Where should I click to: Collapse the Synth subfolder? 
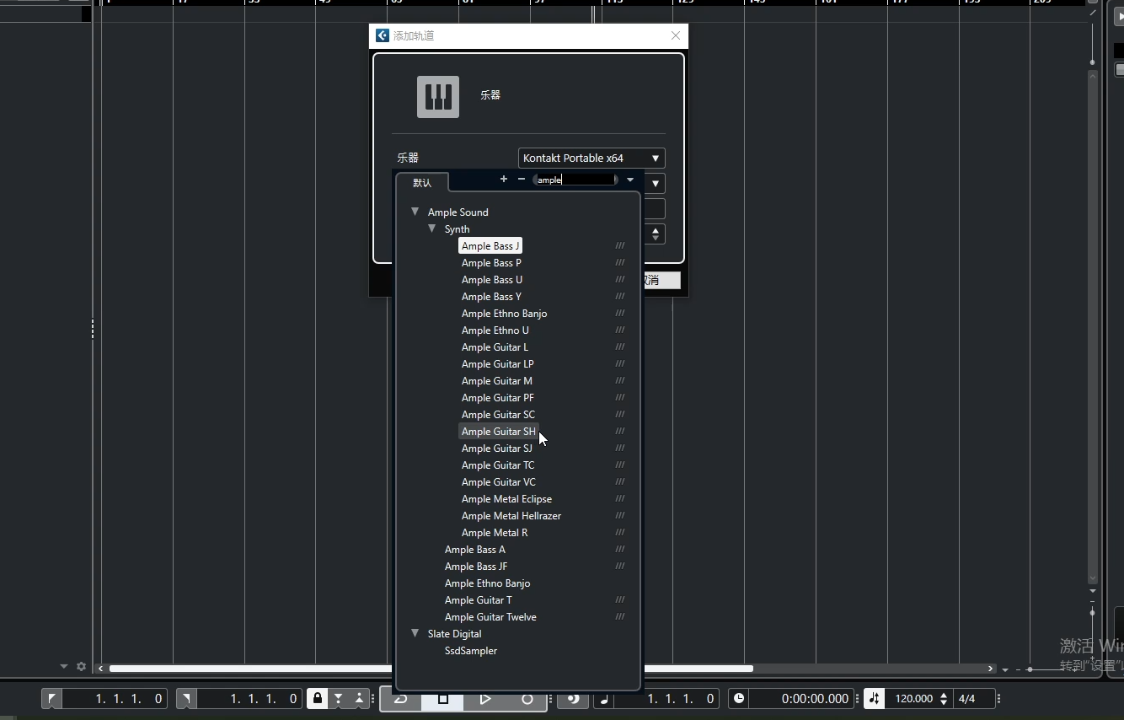[431, 228]
